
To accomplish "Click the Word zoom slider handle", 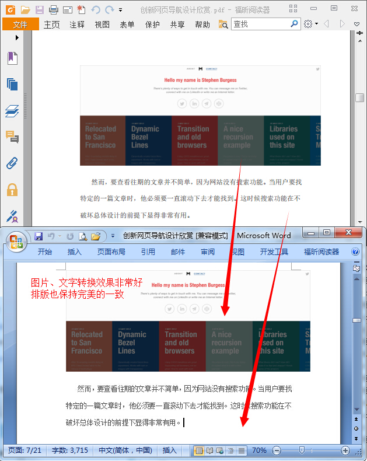I will click(301, 450).
